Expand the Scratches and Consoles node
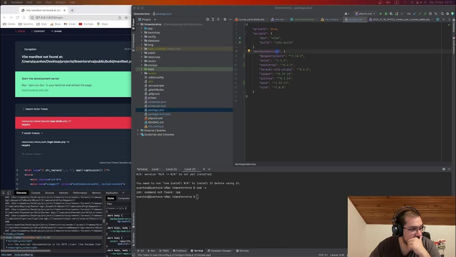The height and width of the screenshot is (257, 456). (138, 135)
